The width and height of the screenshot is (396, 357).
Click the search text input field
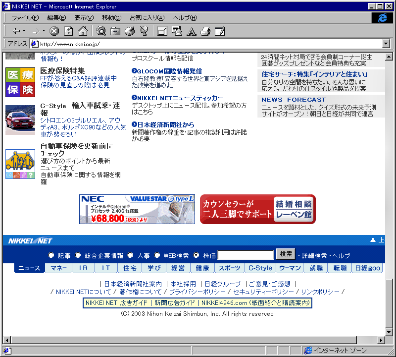coord(246,255)
